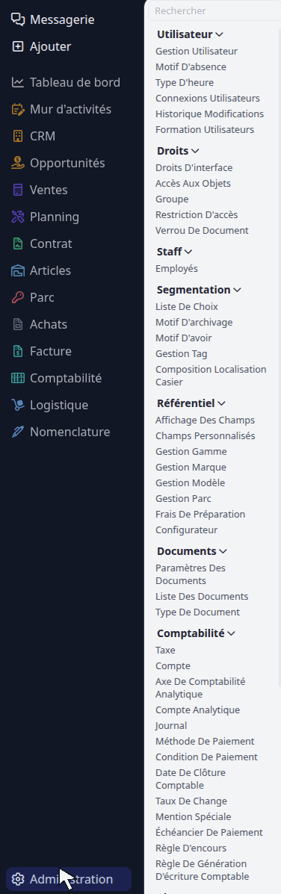281x894 pixels.
Task: Open Nomenclature in the sidebar
Action: point(70,432)
